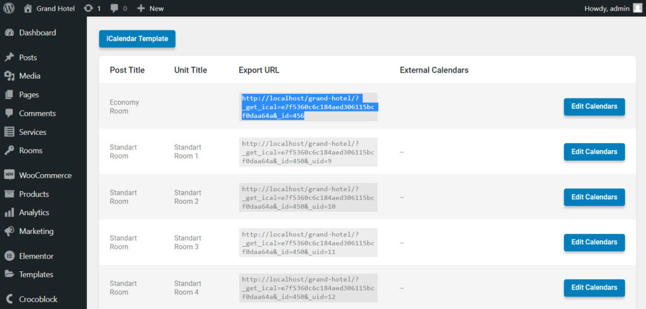Open the Pages menu
The height and width of the screenshot is (309, 646).
pyautogui.click(x=29, y=95)
